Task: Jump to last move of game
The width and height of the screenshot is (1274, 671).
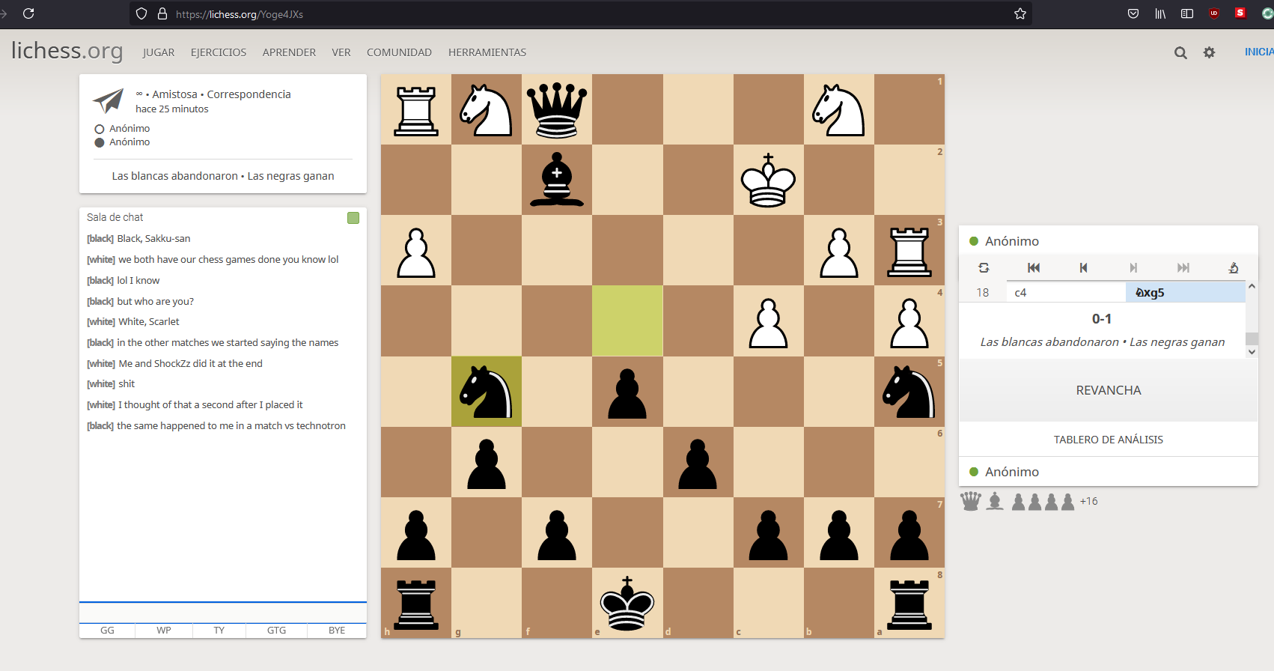Action: [1183, 267]
